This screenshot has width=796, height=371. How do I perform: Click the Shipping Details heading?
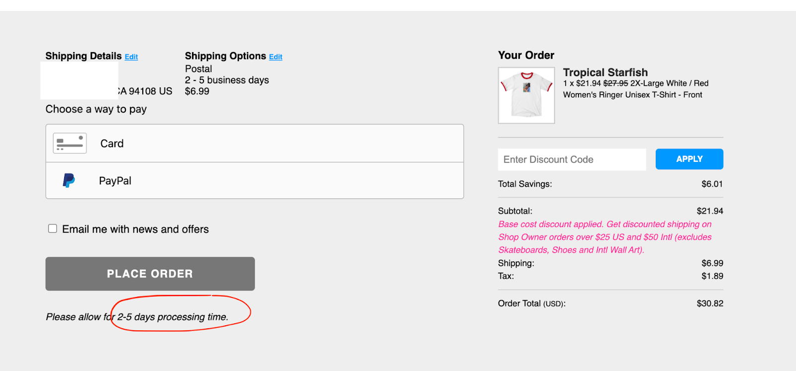pos(84,56)
